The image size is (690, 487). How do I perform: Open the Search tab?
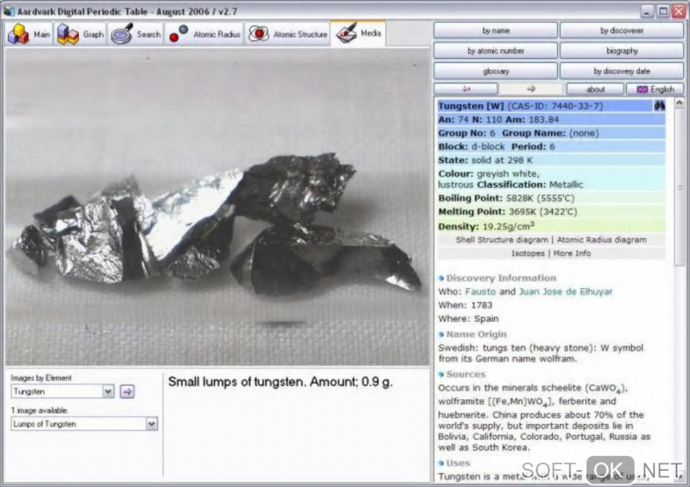click(135, 34)
